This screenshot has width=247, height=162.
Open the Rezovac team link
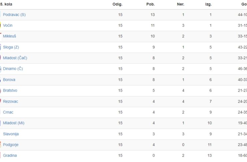10,101
